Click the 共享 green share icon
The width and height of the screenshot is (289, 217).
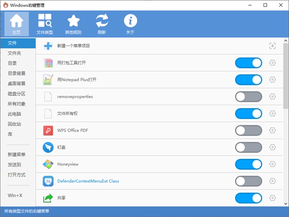[x=48, y=198]
